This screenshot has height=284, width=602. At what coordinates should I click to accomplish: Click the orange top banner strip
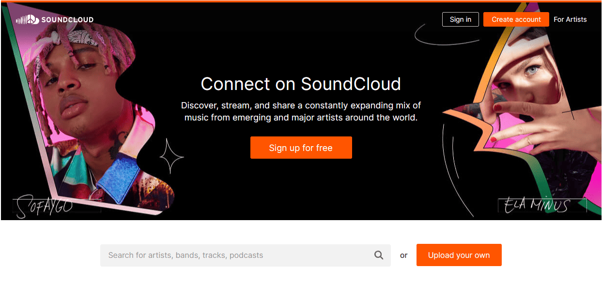point(301,2)
